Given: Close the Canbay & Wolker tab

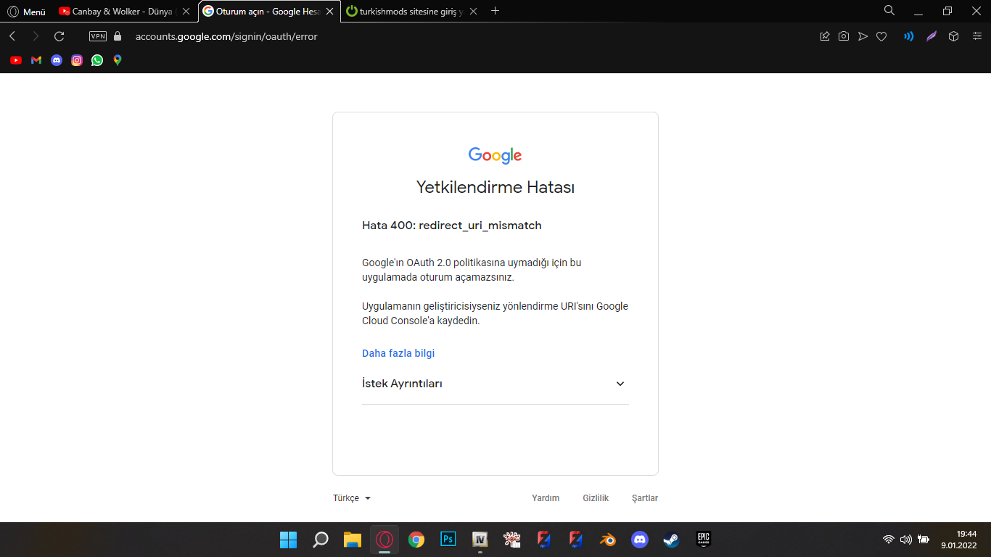Looking at the screenshot, I should coord(186,12).
